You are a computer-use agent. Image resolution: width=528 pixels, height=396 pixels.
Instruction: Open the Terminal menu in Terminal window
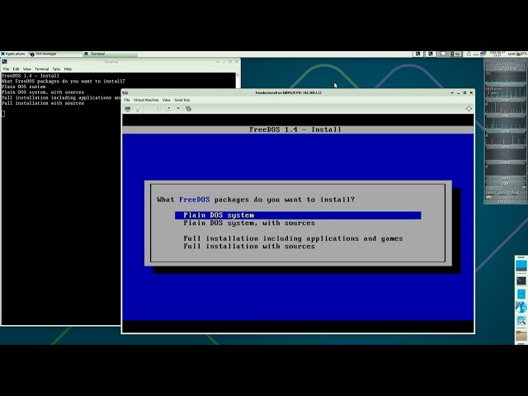click(x=42, y=69)
